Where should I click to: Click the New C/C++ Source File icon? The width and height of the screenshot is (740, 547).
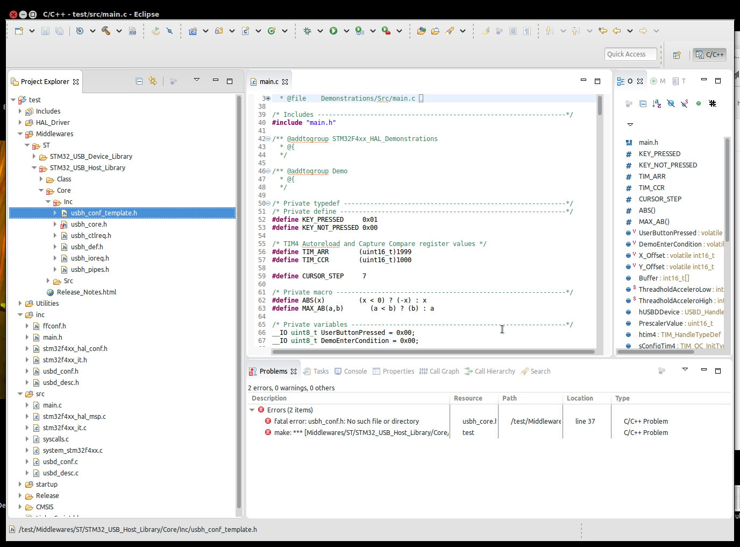[245, 31]
